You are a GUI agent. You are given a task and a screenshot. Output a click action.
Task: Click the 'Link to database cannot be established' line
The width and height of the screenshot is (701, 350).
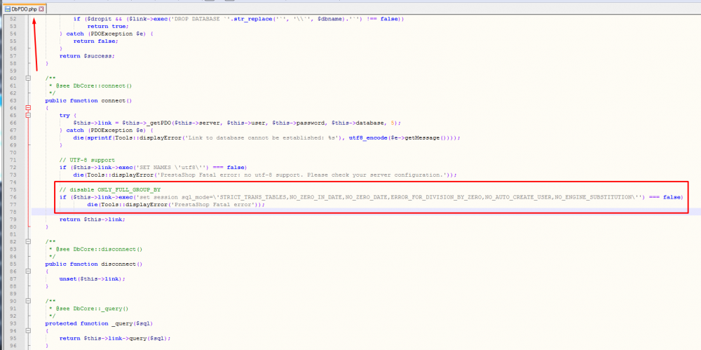coord(266,138)
